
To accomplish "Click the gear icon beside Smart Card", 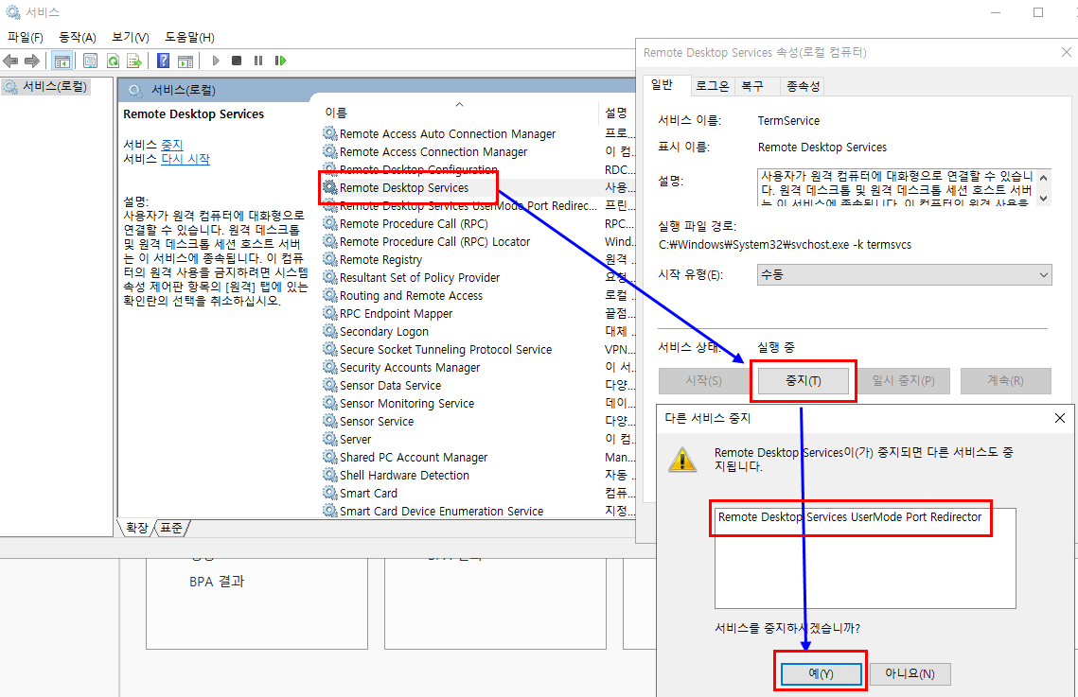I will coord(330,493).
